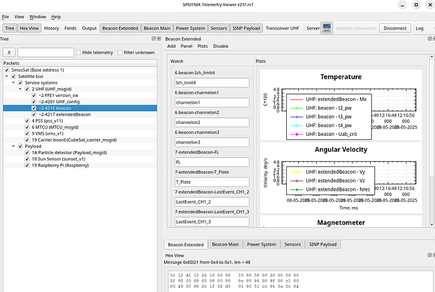The width and height of the screenshot is (435, 292).
Task: Uncheck SiriusSat (Base address 1) checkbox
Action: coord(7,70)
